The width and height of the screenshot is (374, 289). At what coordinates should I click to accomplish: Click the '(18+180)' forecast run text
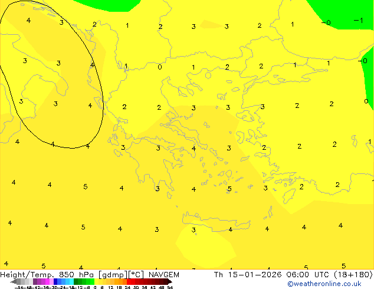(353, 275)
